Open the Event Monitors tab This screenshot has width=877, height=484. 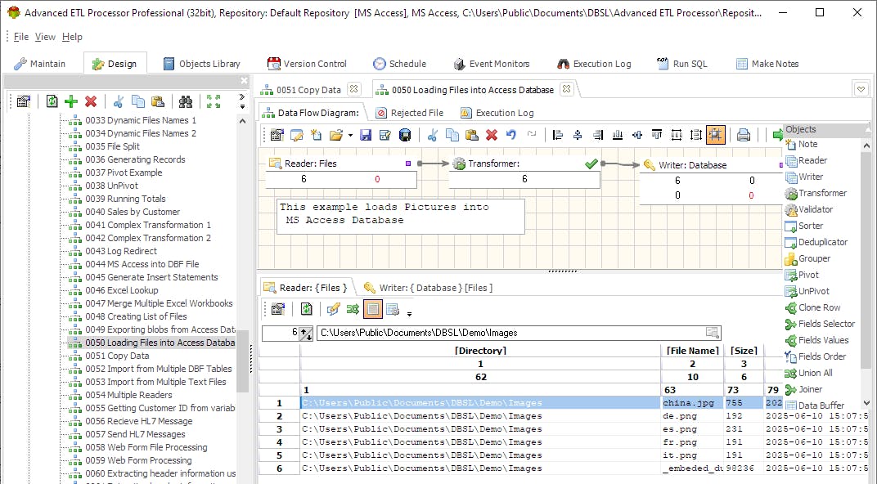[491, 64]
